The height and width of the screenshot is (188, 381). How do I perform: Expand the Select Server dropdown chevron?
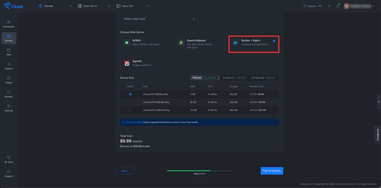(x=109, y=6)
